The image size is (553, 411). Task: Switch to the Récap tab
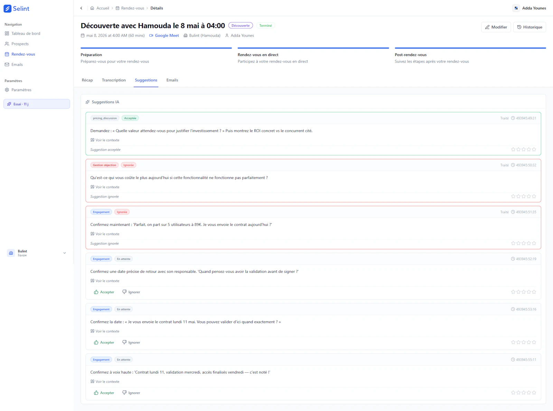click(x=87, y=80)
